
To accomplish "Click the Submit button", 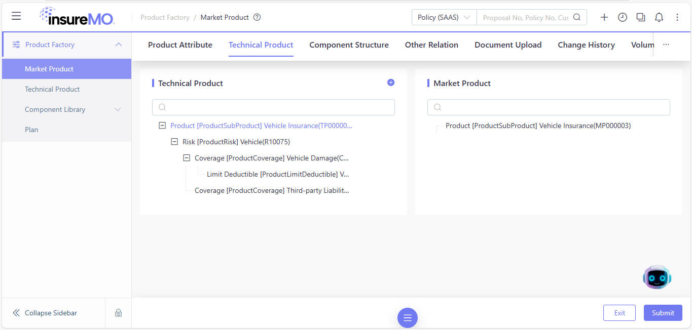I will [663, 313].
